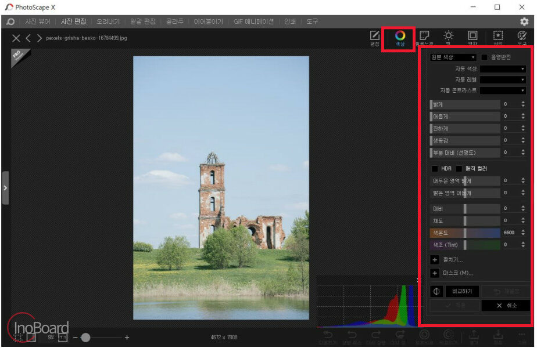Expand the left side panel arrow
Viewport: 537px width, 348px height.
(5, 188)
